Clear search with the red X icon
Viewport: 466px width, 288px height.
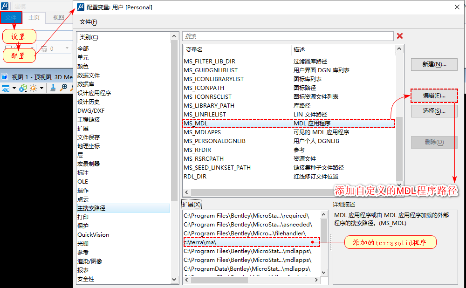(400, 36)
